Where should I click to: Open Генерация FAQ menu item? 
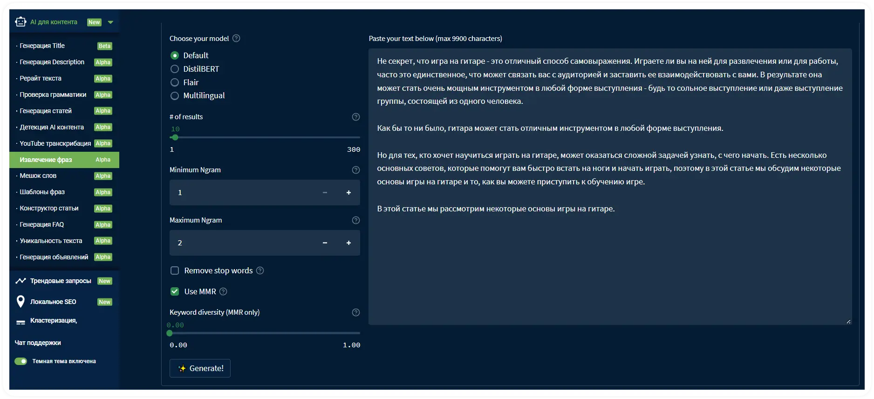tap(64, 224)
